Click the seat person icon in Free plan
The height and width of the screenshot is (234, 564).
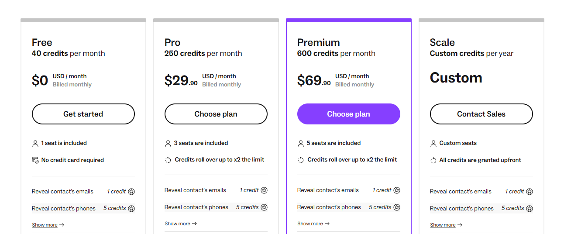click(x=35, y=143)
